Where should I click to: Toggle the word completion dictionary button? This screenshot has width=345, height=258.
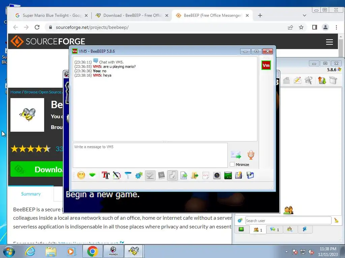point(161,175)
